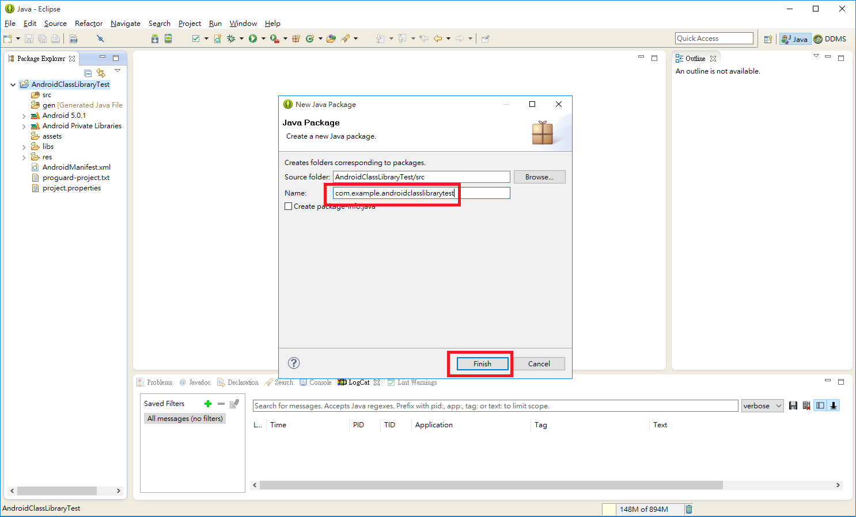856x517 pixels.
Task: Open the Project menu
Action: point(190,24)
